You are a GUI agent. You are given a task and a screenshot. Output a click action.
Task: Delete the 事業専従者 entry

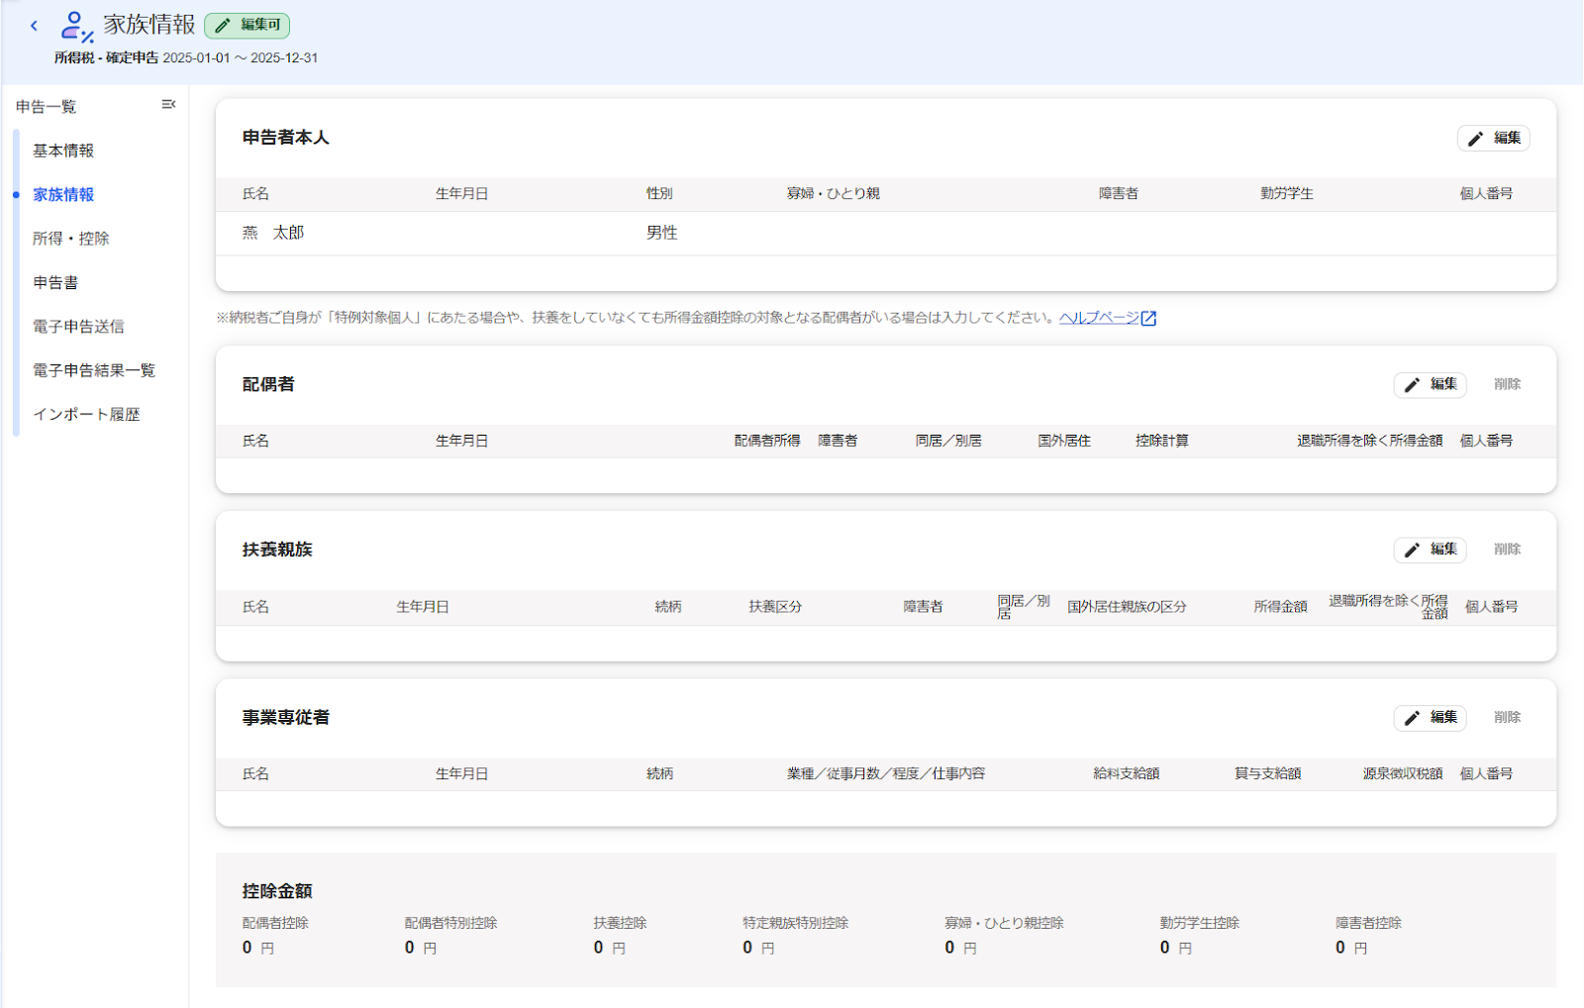pos(1507,718)
